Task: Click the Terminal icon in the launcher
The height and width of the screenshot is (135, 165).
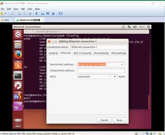Action: (x=18, y=75)
